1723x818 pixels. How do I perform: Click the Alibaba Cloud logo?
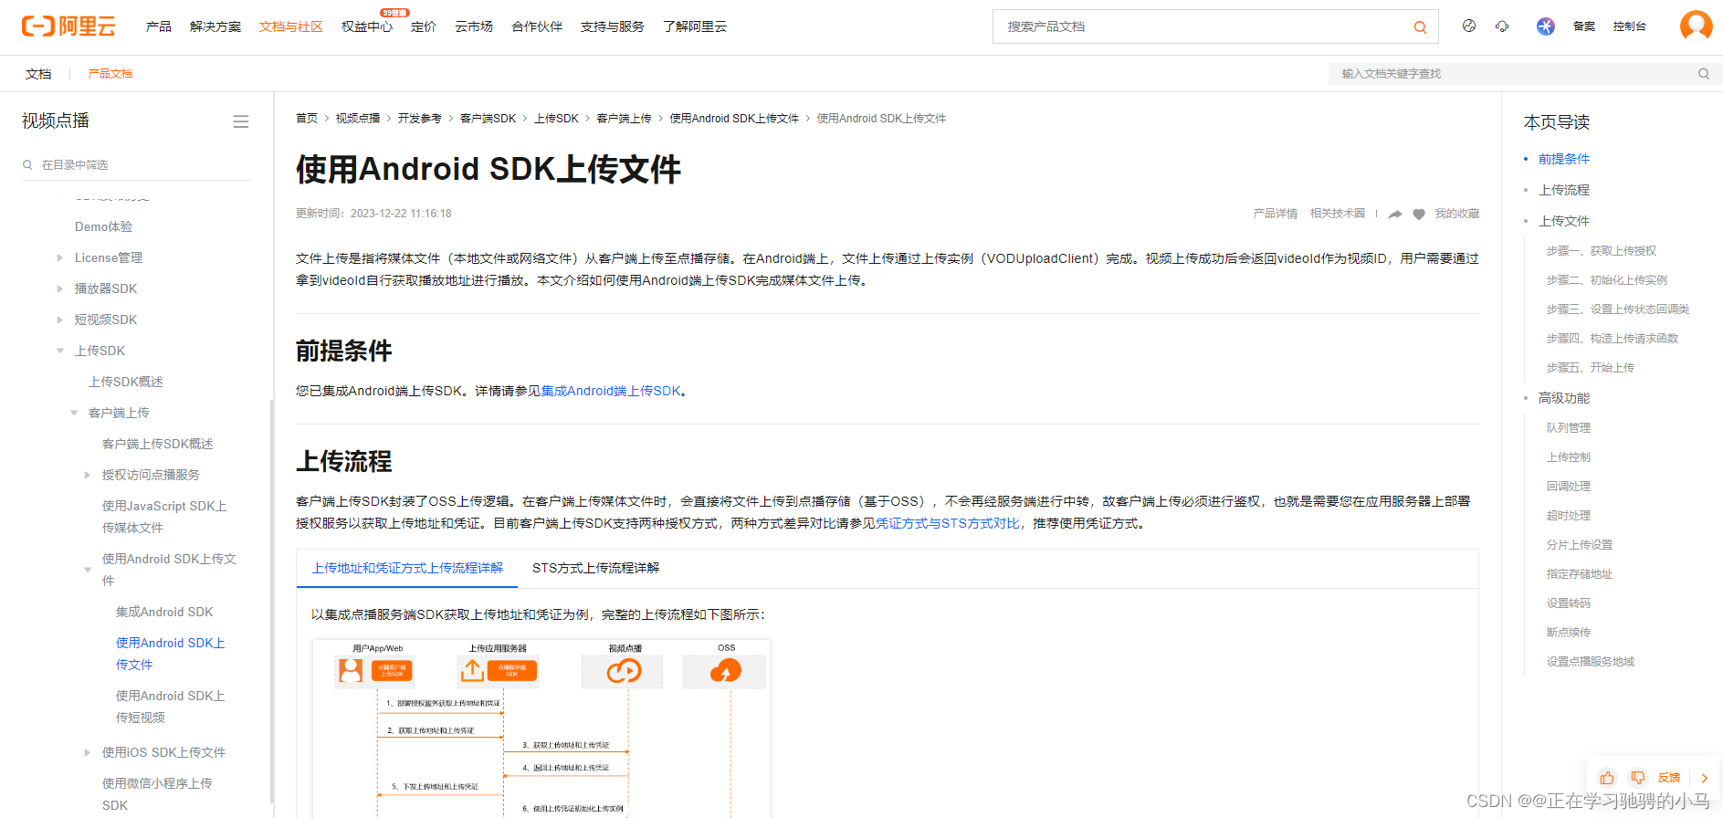(x=68, y=26)
